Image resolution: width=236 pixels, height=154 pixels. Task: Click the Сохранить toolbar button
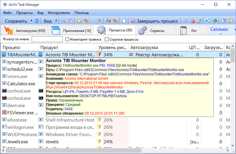(16, 21)
